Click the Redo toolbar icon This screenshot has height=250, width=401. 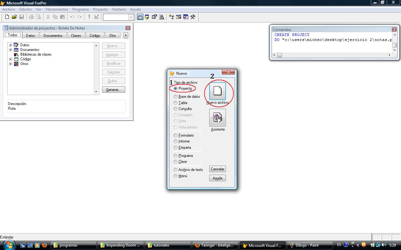[x=80, y=17]
